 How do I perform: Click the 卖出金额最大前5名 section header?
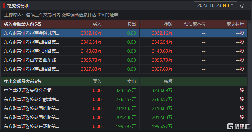[23, 81]
